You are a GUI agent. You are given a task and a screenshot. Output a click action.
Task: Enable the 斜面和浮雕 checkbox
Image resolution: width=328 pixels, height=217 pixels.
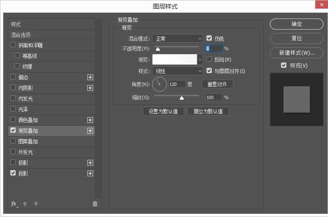[x=13, y=45]
